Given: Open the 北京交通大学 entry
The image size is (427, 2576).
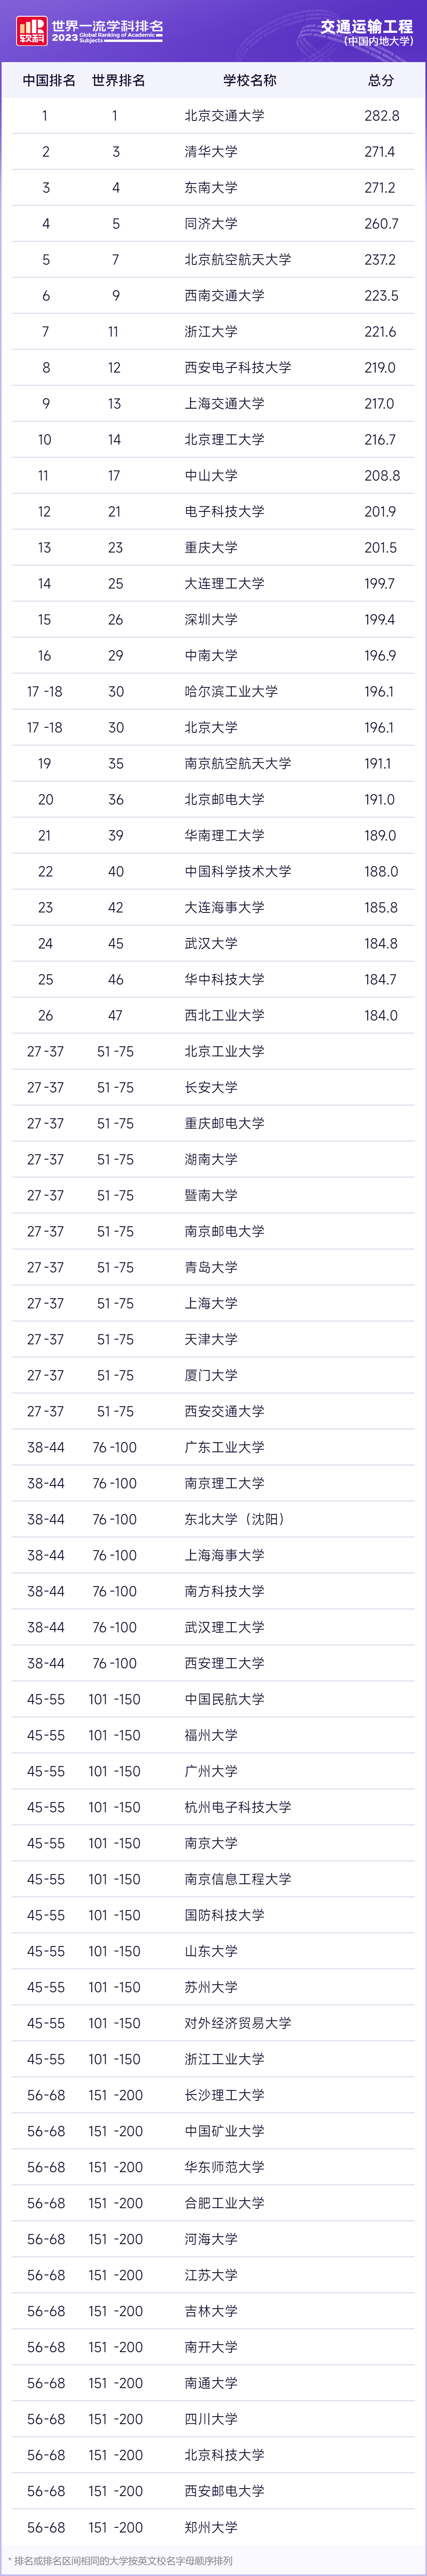Looking at the screenshot, I should [224, 116].
